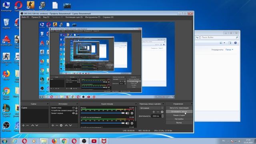Decrease Длительность with down arrow
This screenshot has height=144, width=256.
click(x=162, y=117)
